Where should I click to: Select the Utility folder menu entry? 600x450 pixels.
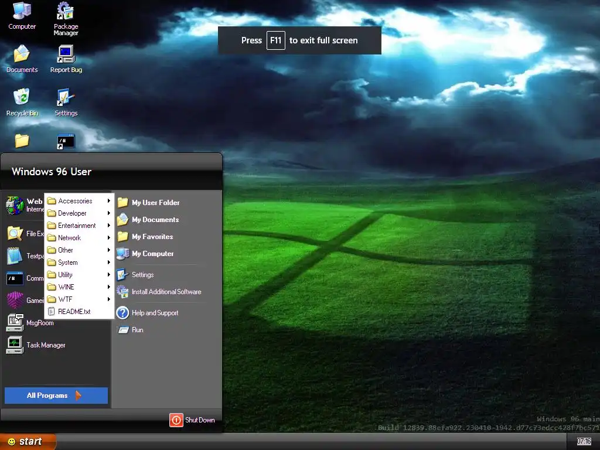click(79, 274)
